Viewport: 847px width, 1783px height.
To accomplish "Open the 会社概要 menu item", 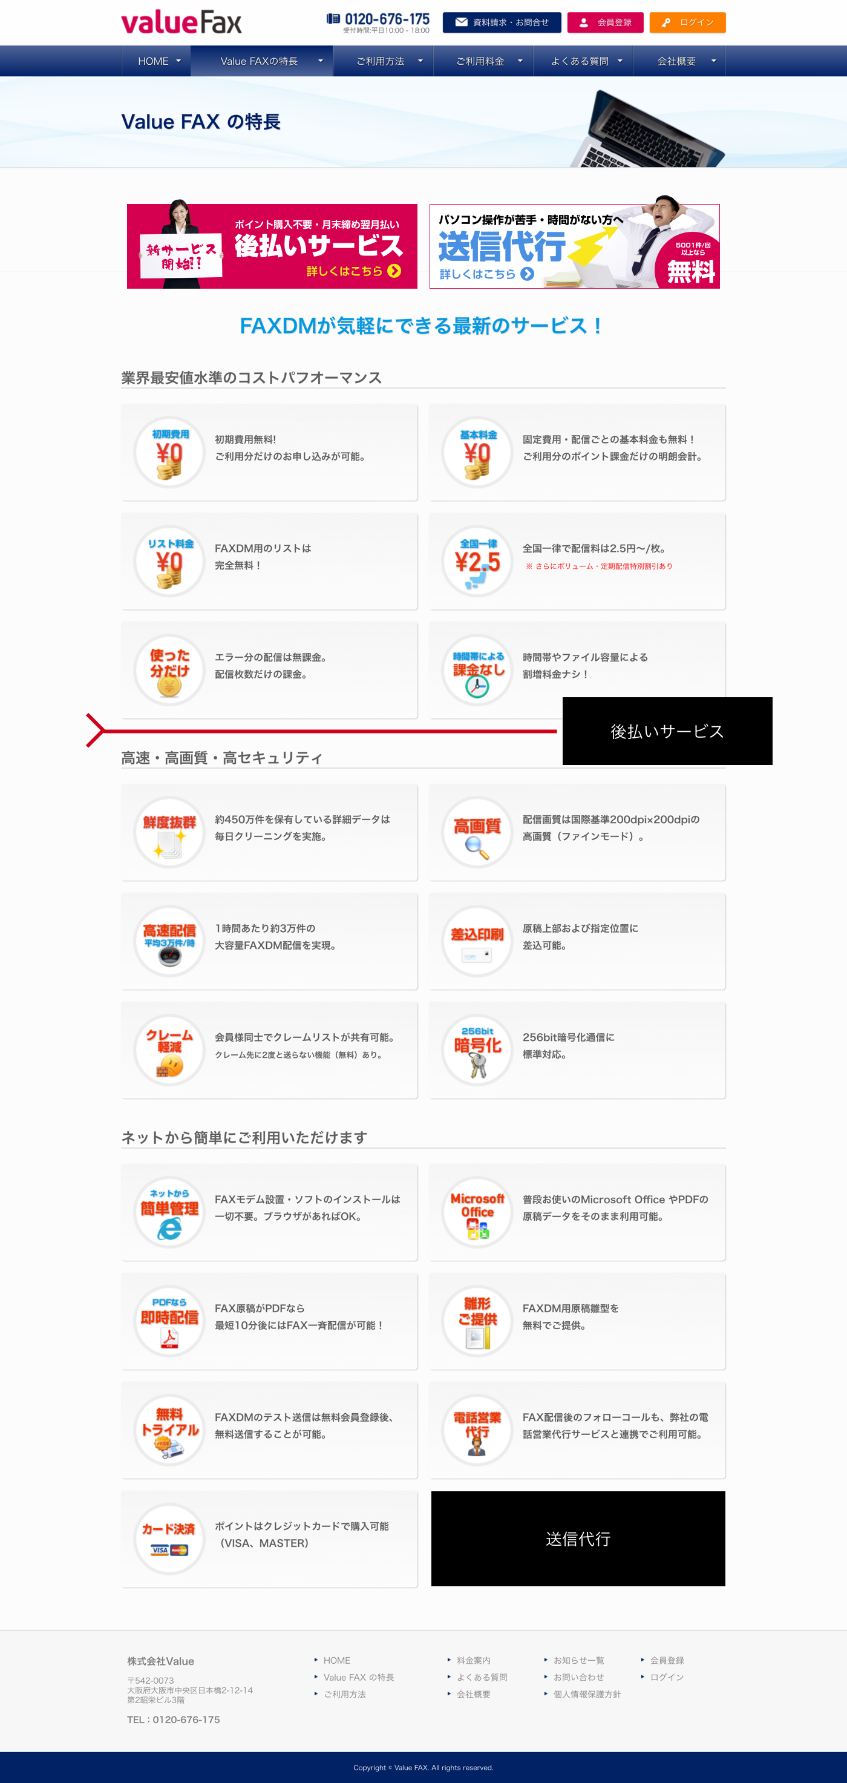I will pos(676,61).
